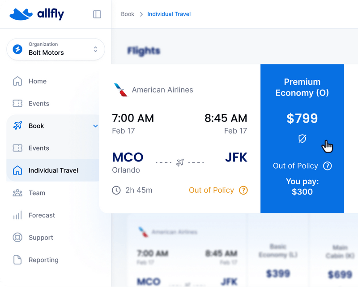This screenshot has width=358, height=287.
Task: Click the crossed-circle icon on Premium Economy card
Action: click(x=302, y=139)
